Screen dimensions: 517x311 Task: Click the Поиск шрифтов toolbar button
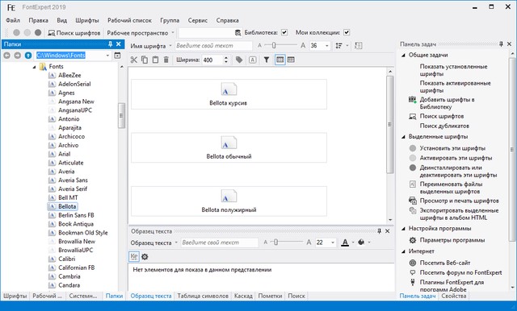click(74, 33)
